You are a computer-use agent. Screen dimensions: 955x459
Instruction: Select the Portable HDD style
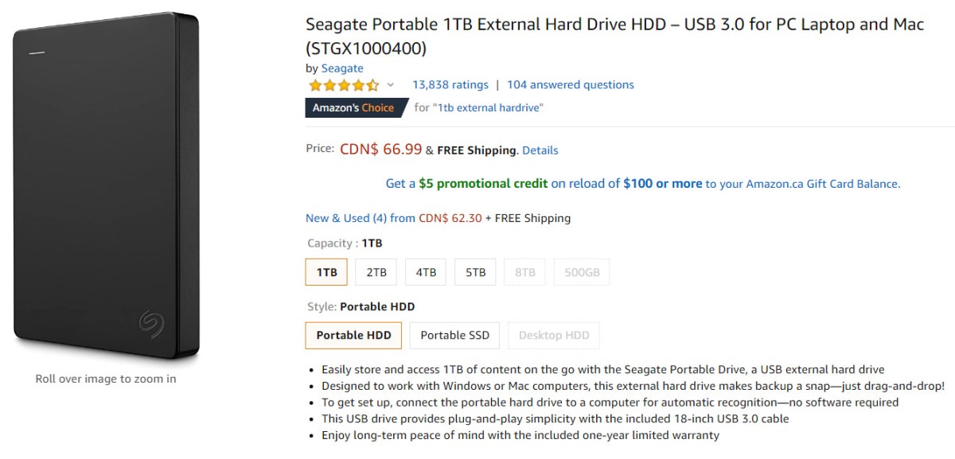coord(353,335)
